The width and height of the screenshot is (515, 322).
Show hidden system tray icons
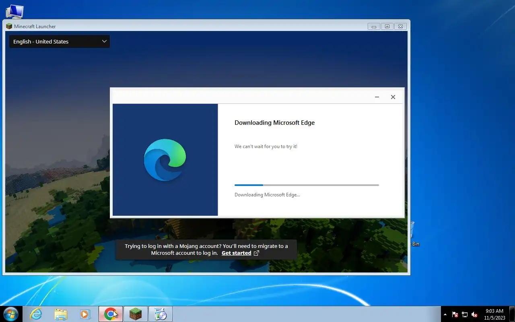pyautogui.click(x=445, y=314)
